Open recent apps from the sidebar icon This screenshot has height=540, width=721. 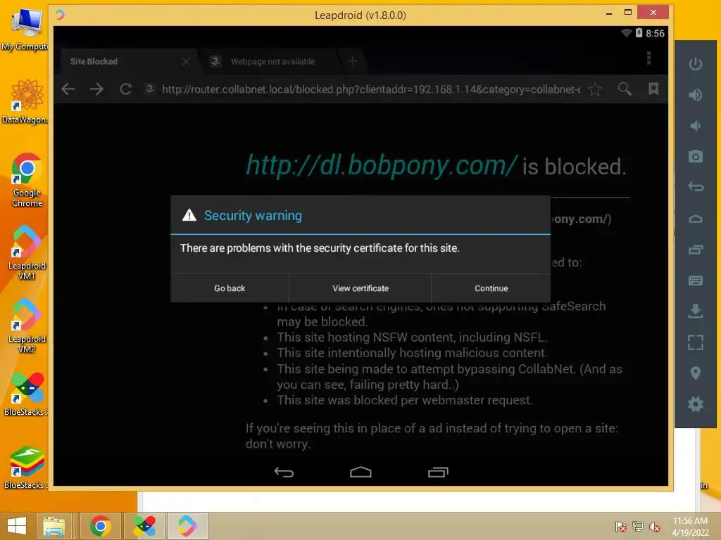[695, 250]
